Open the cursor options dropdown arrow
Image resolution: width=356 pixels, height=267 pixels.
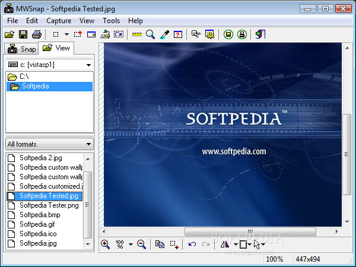pos(263,244)
